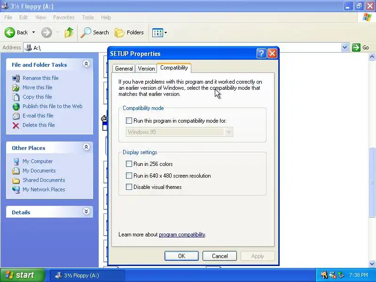Click the scrollbar up arrow in Explorer
376x282 pixels.
(372, 56)
